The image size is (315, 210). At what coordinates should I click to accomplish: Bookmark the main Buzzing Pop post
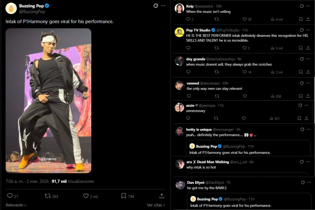(x=123, y=196)
